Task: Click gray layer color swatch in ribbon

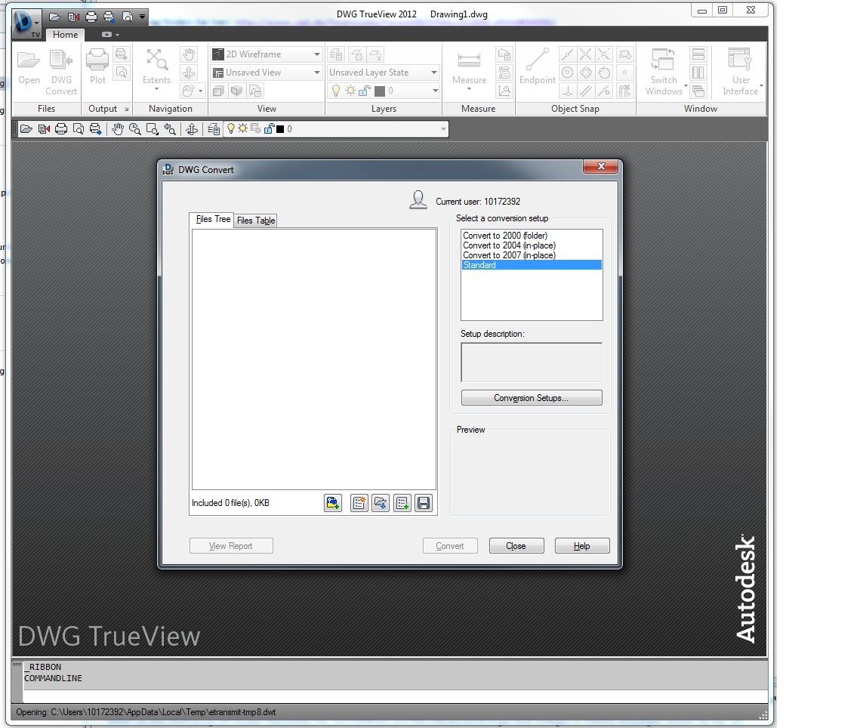Action: click(x=380, y=91)
